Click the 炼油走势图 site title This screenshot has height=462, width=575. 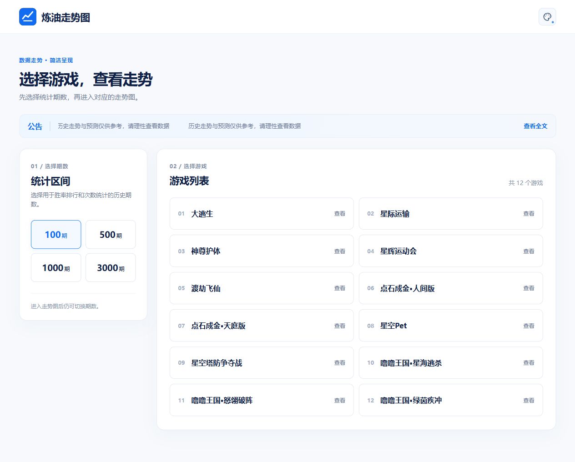[x=66, y=17]
